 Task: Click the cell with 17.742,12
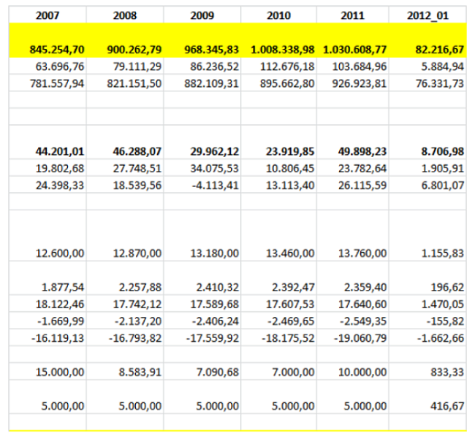coord(136,304)
